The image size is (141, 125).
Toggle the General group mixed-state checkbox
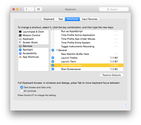53,50
